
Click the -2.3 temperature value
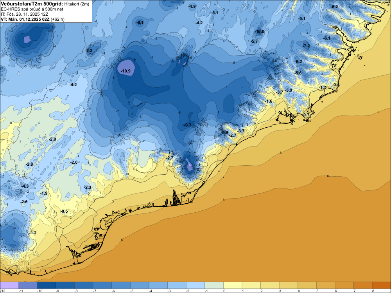coord(88,187)
